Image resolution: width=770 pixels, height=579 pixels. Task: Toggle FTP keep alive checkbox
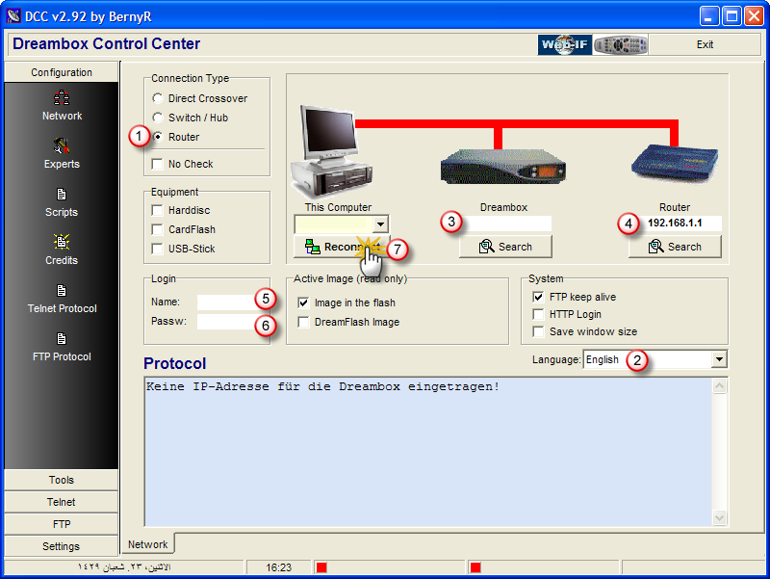[538, 297]
